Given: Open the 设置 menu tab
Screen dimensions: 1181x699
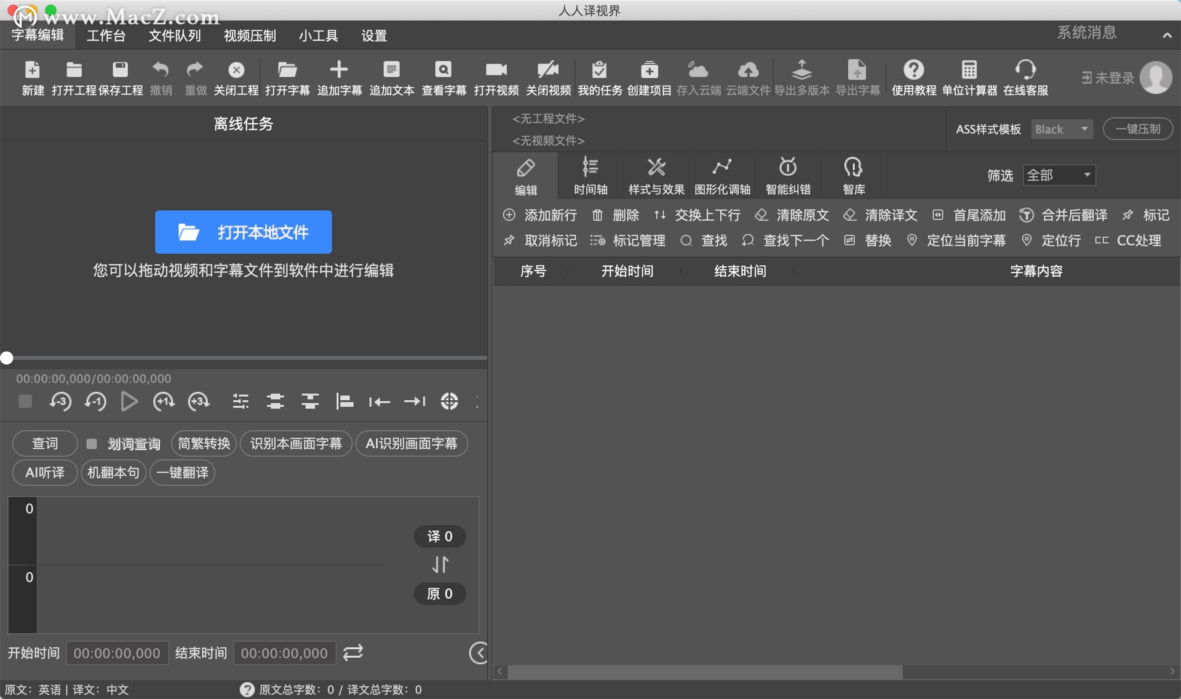Looking at the screenshot, I should coord(374,36).
